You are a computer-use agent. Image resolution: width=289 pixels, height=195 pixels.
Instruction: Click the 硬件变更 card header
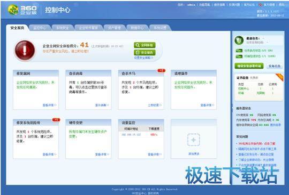tap(88, 123)
